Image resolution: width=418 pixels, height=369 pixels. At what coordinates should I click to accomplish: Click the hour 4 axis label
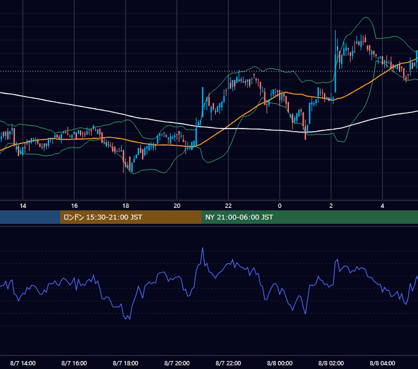[382, 205]
